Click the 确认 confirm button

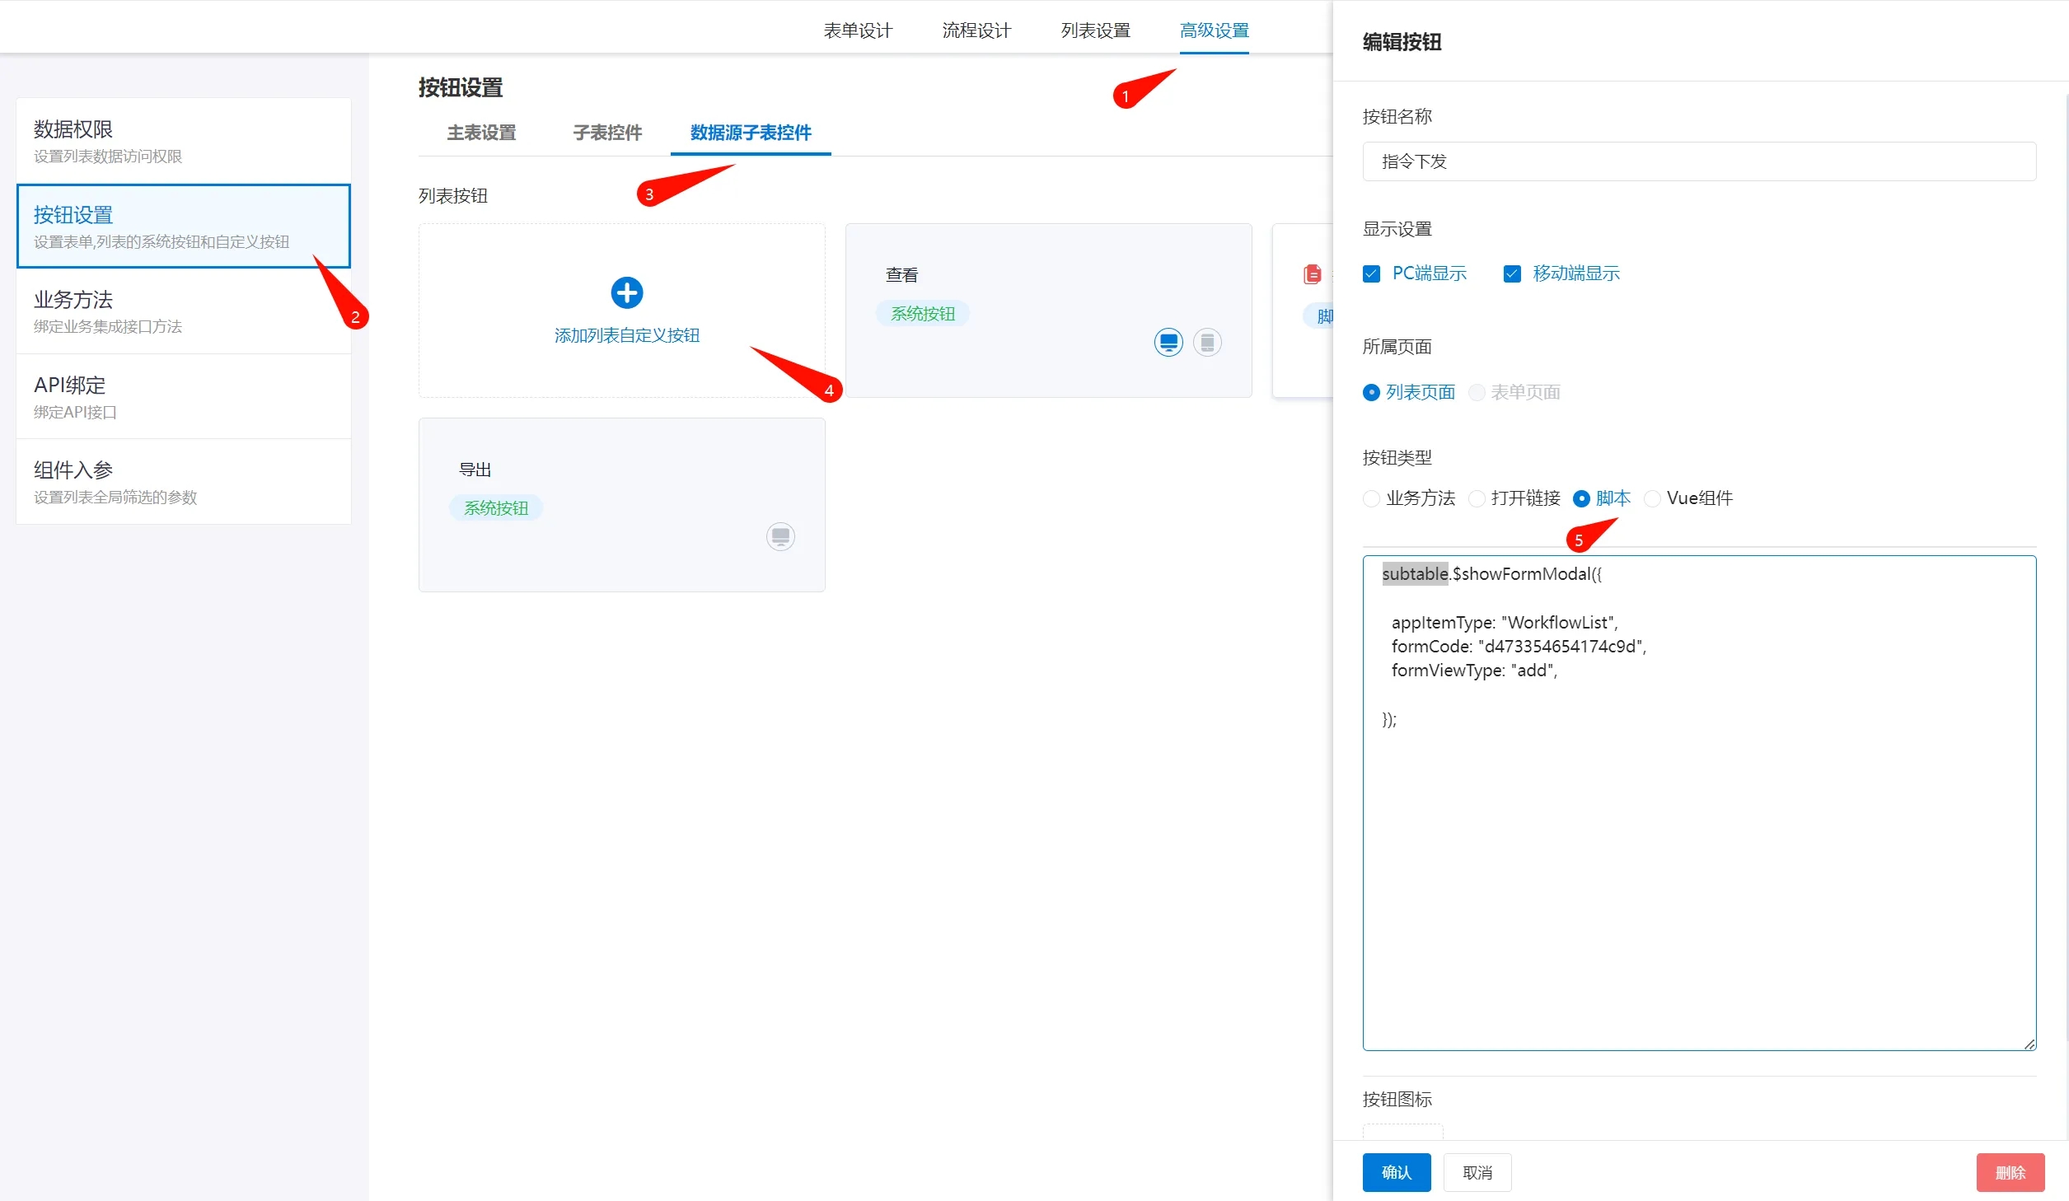click(1396, 1172)
